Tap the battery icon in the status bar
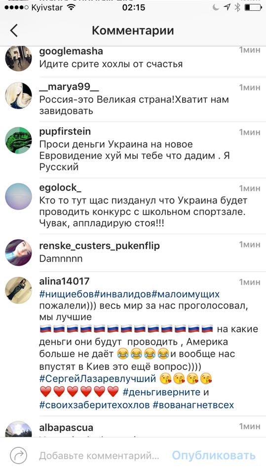Viewport: 266px width, 474px height. [x=253, y=7]
